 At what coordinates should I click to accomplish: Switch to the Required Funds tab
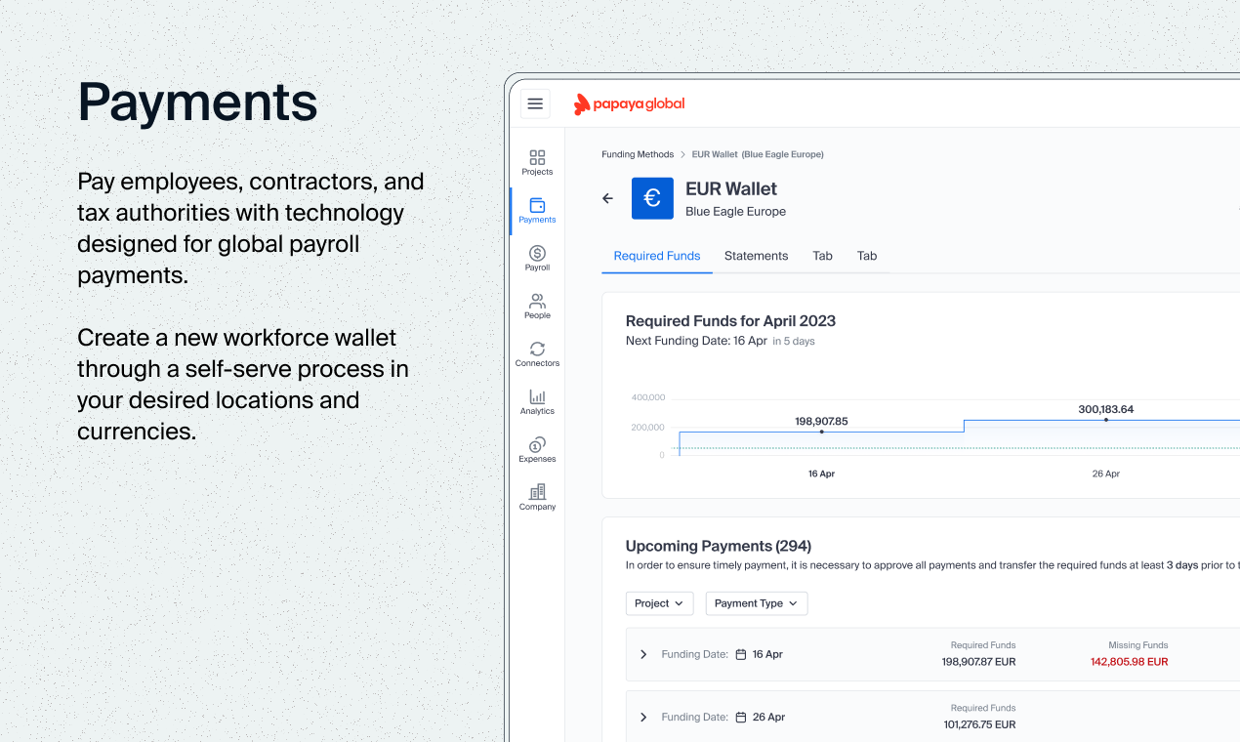point(657,256)
